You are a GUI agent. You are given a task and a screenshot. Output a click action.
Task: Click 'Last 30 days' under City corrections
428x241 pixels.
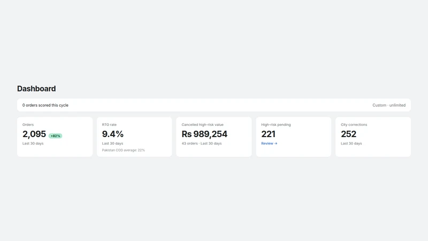coord(351,144)
